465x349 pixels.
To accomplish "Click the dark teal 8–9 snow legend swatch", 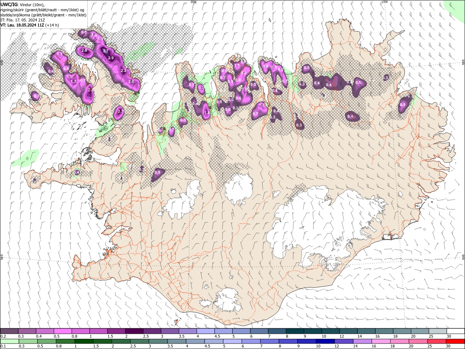I will tap(294, 331).
